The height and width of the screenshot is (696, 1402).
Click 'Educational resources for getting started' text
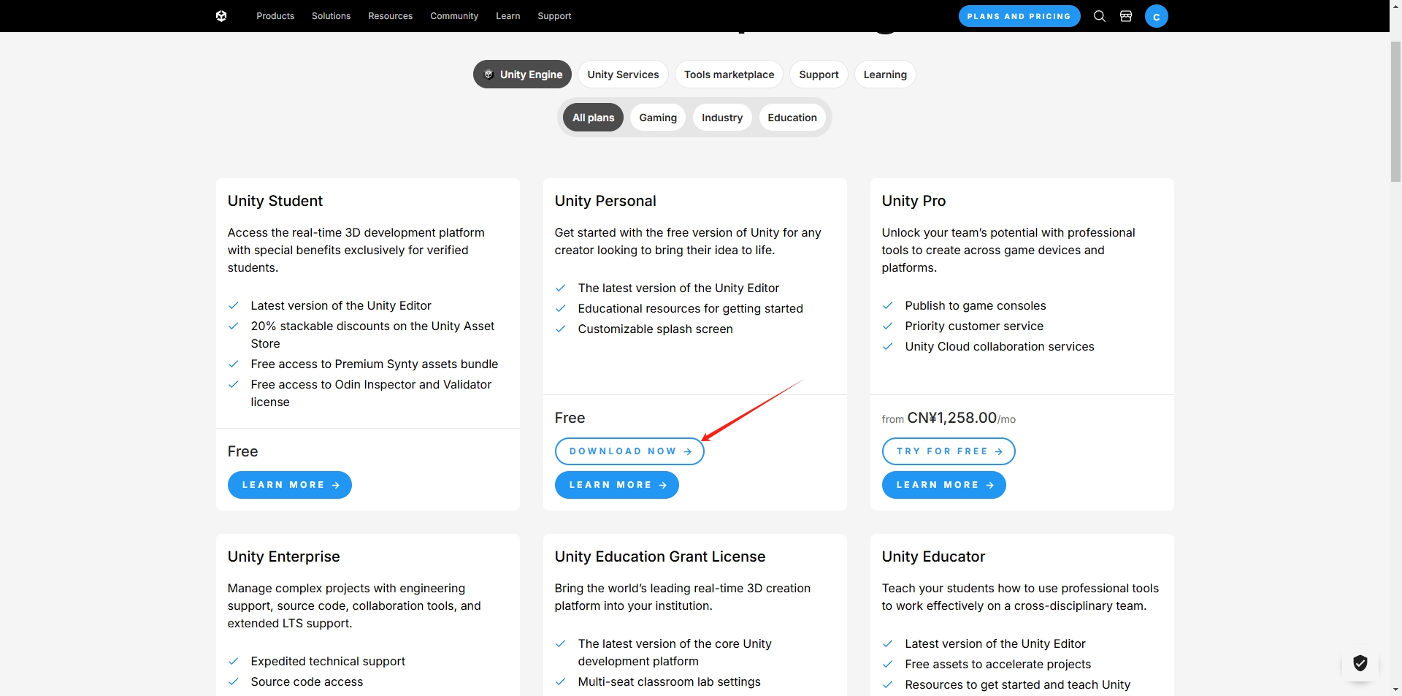(x=690, y=308)
